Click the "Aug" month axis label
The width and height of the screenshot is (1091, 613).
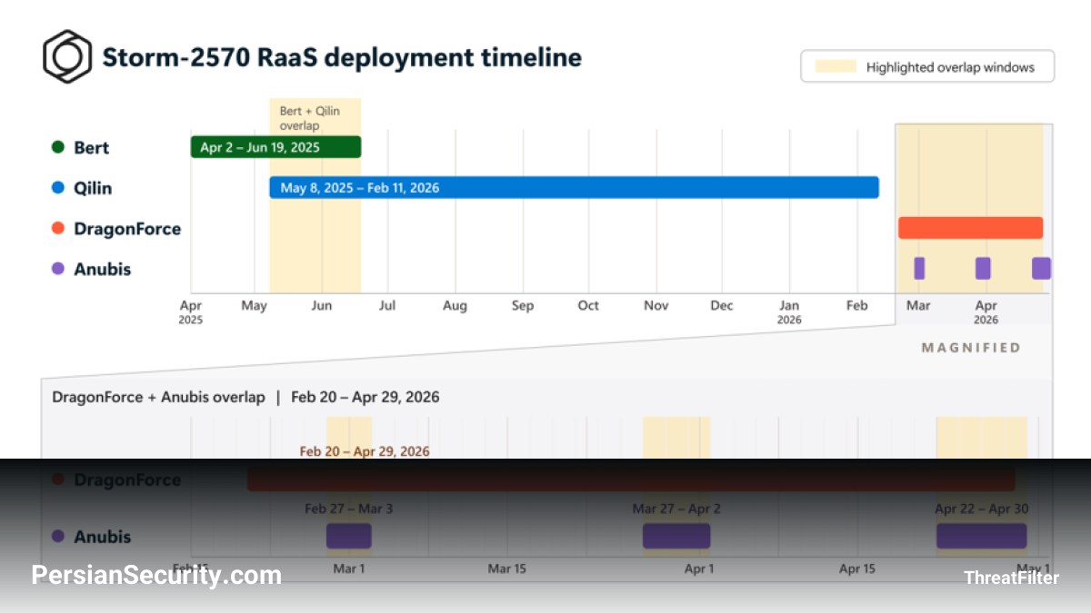tap(455, 306)
